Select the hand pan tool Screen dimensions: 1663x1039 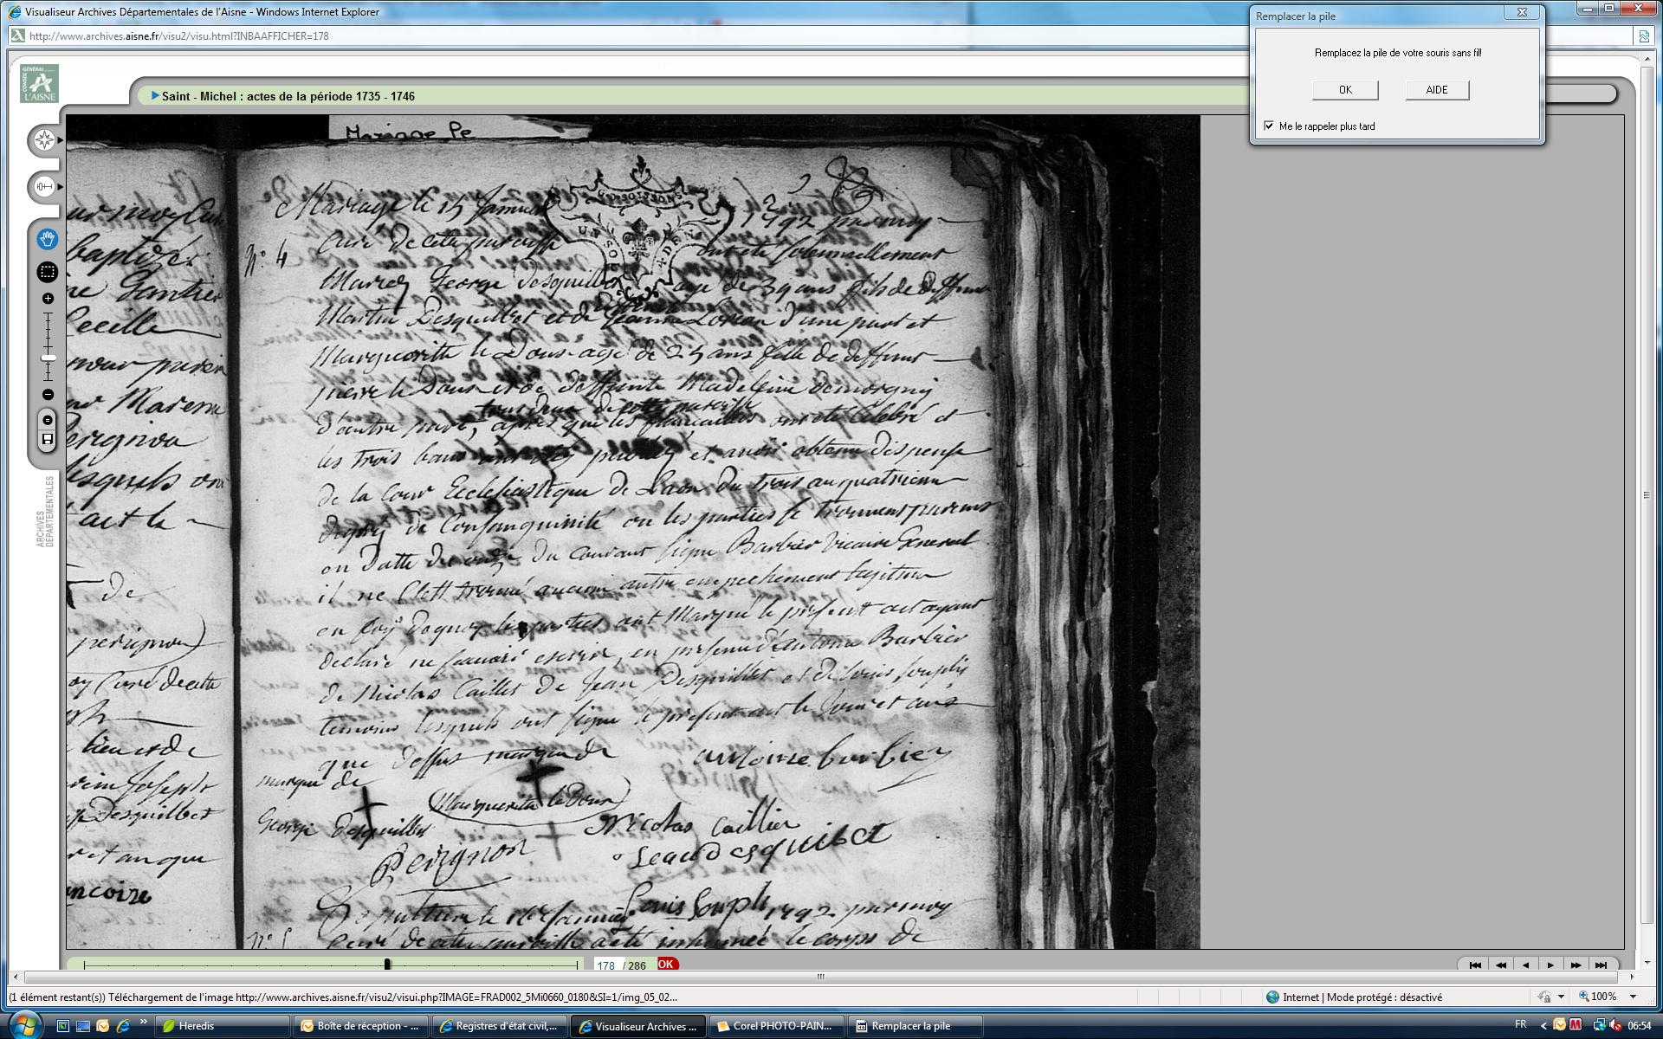pyautogui.click(x=48, y=239)
